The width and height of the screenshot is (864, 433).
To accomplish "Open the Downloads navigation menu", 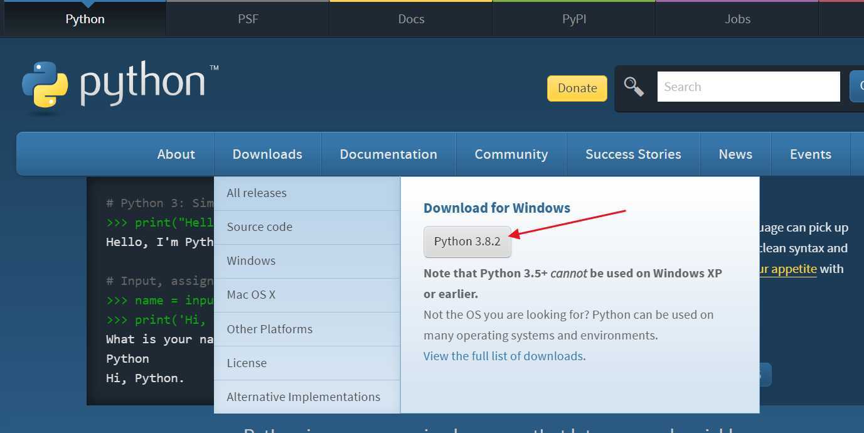I will [267, 154].
